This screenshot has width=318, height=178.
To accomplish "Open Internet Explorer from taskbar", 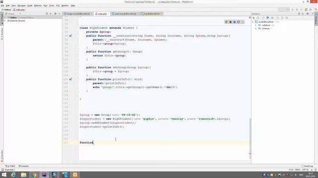I will 13,175.
